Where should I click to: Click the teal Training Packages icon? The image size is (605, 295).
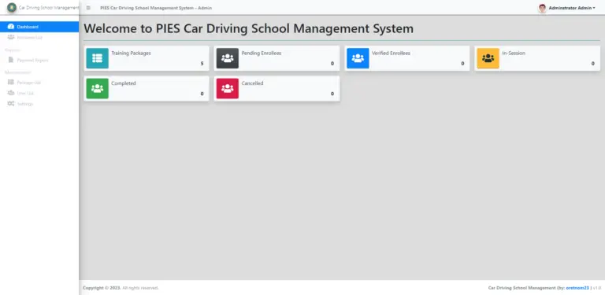tap(97, 58)
